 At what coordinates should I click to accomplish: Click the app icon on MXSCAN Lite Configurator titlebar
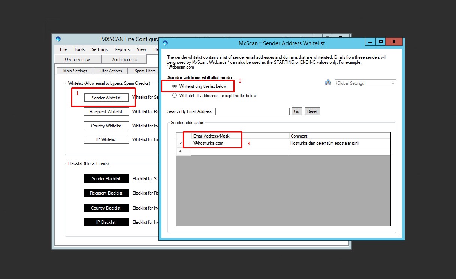(58, 39)
